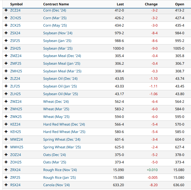Select the -1.11 change value
Screen dimensions: 191x190
[x=154, y=86]
